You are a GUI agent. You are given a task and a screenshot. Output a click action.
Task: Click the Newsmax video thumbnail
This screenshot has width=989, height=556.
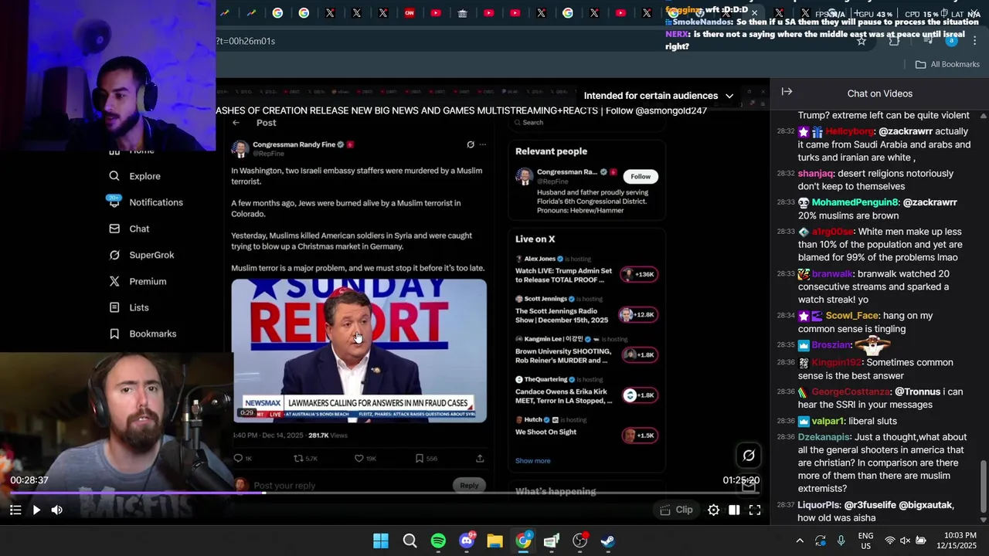coord(359,351)
